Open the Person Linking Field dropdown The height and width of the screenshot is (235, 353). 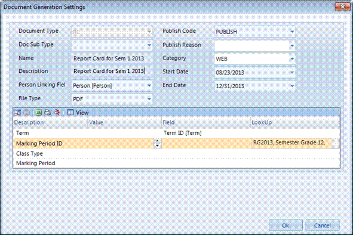(x=149, y=86)
